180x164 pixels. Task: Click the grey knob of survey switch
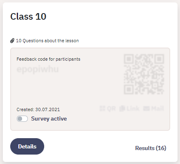pyautogui.click(x=20, y=118)
